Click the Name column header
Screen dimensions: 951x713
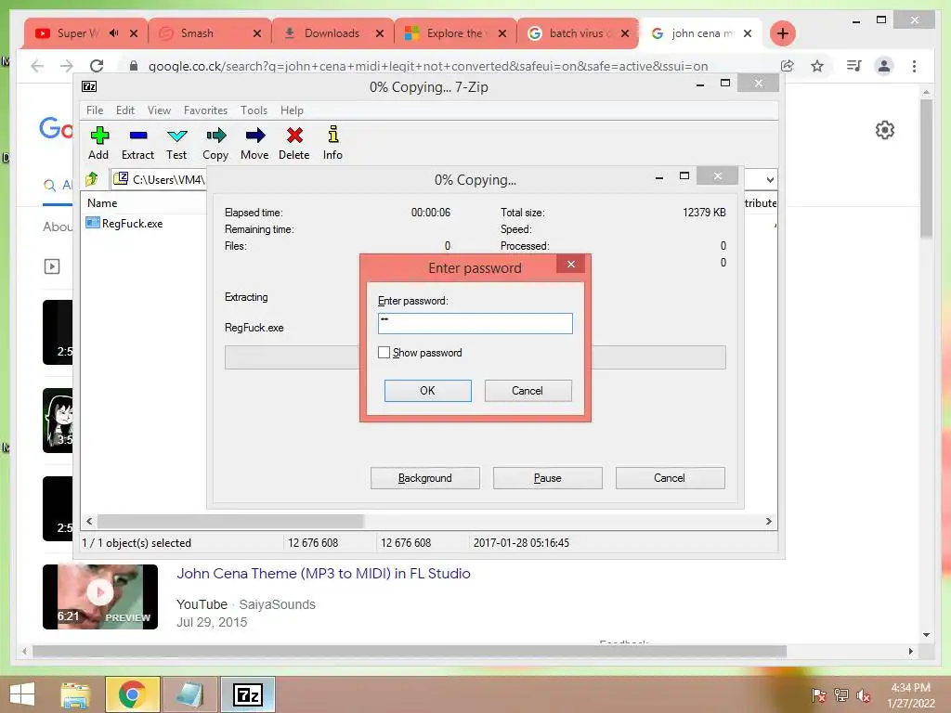coord(102,203)
